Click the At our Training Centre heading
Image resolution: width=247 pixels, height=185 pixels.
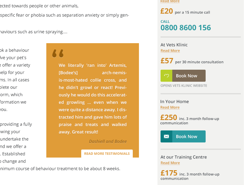(x=184, y=157)
